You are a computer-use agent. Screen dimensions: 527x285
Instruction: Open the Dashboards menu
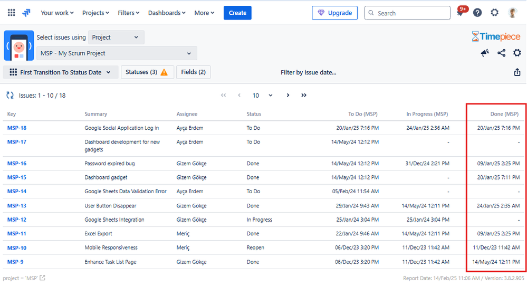167,13
